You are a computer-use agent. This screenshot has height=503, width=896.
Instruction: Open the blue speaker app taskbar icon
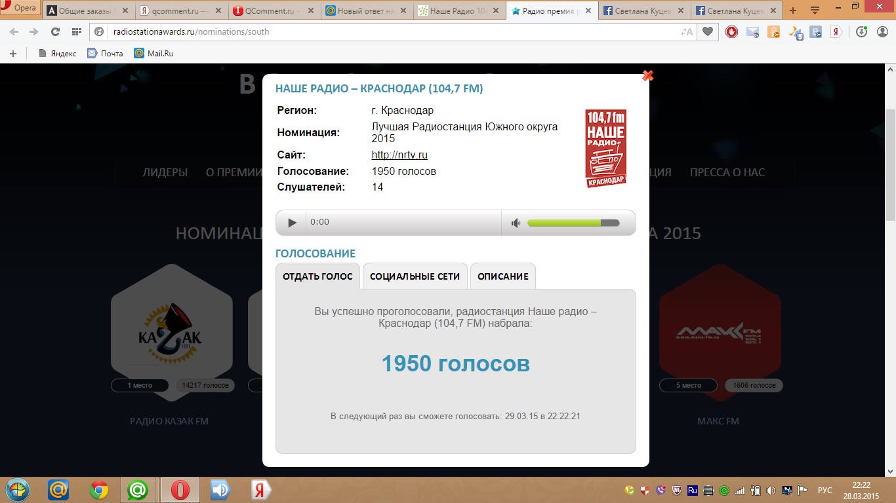coord(221,490)
